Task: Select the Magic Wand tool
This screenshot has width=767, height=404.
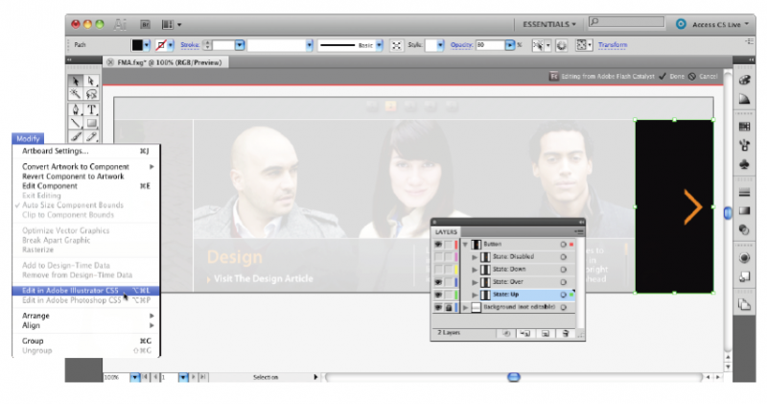Action: 76,94
